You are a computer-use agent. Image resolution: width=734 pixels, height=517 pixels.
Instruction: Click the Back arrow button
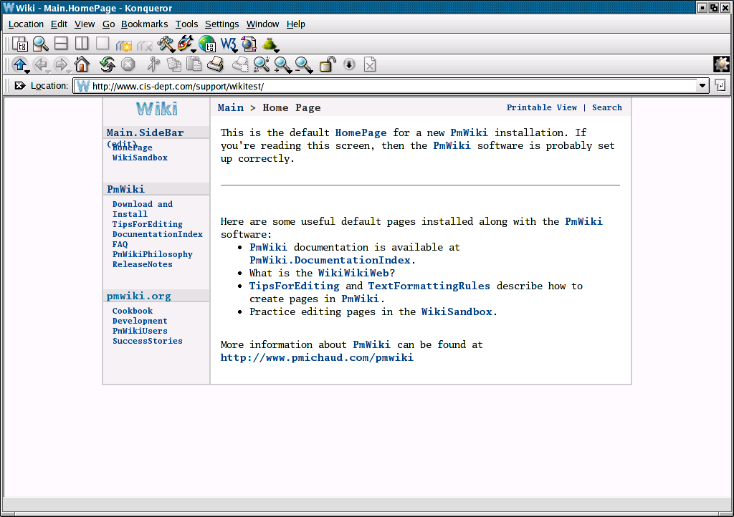click(42, 64)
